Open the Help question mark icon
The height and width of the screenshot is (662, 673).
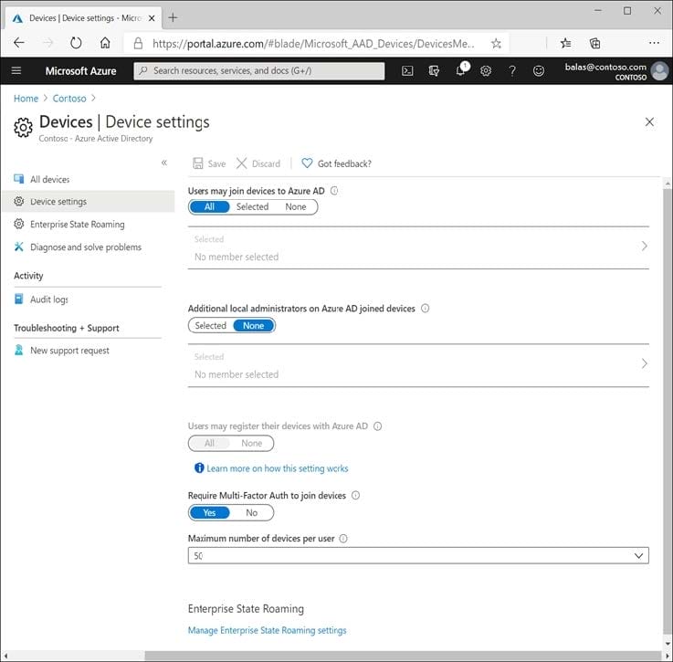[512, 71]
